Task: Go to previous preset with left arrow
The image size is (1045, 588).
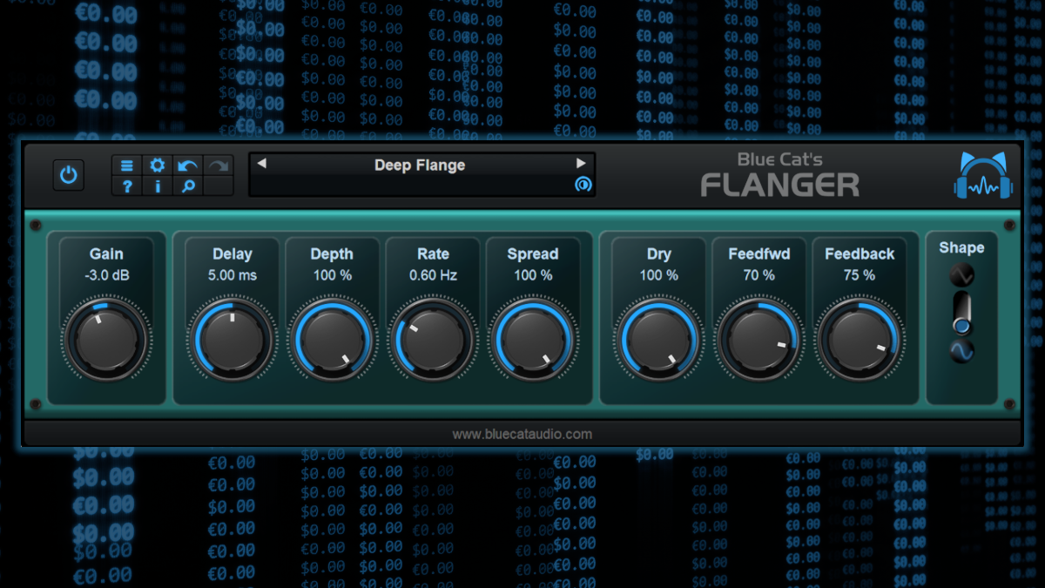Action: coord(261,164)
